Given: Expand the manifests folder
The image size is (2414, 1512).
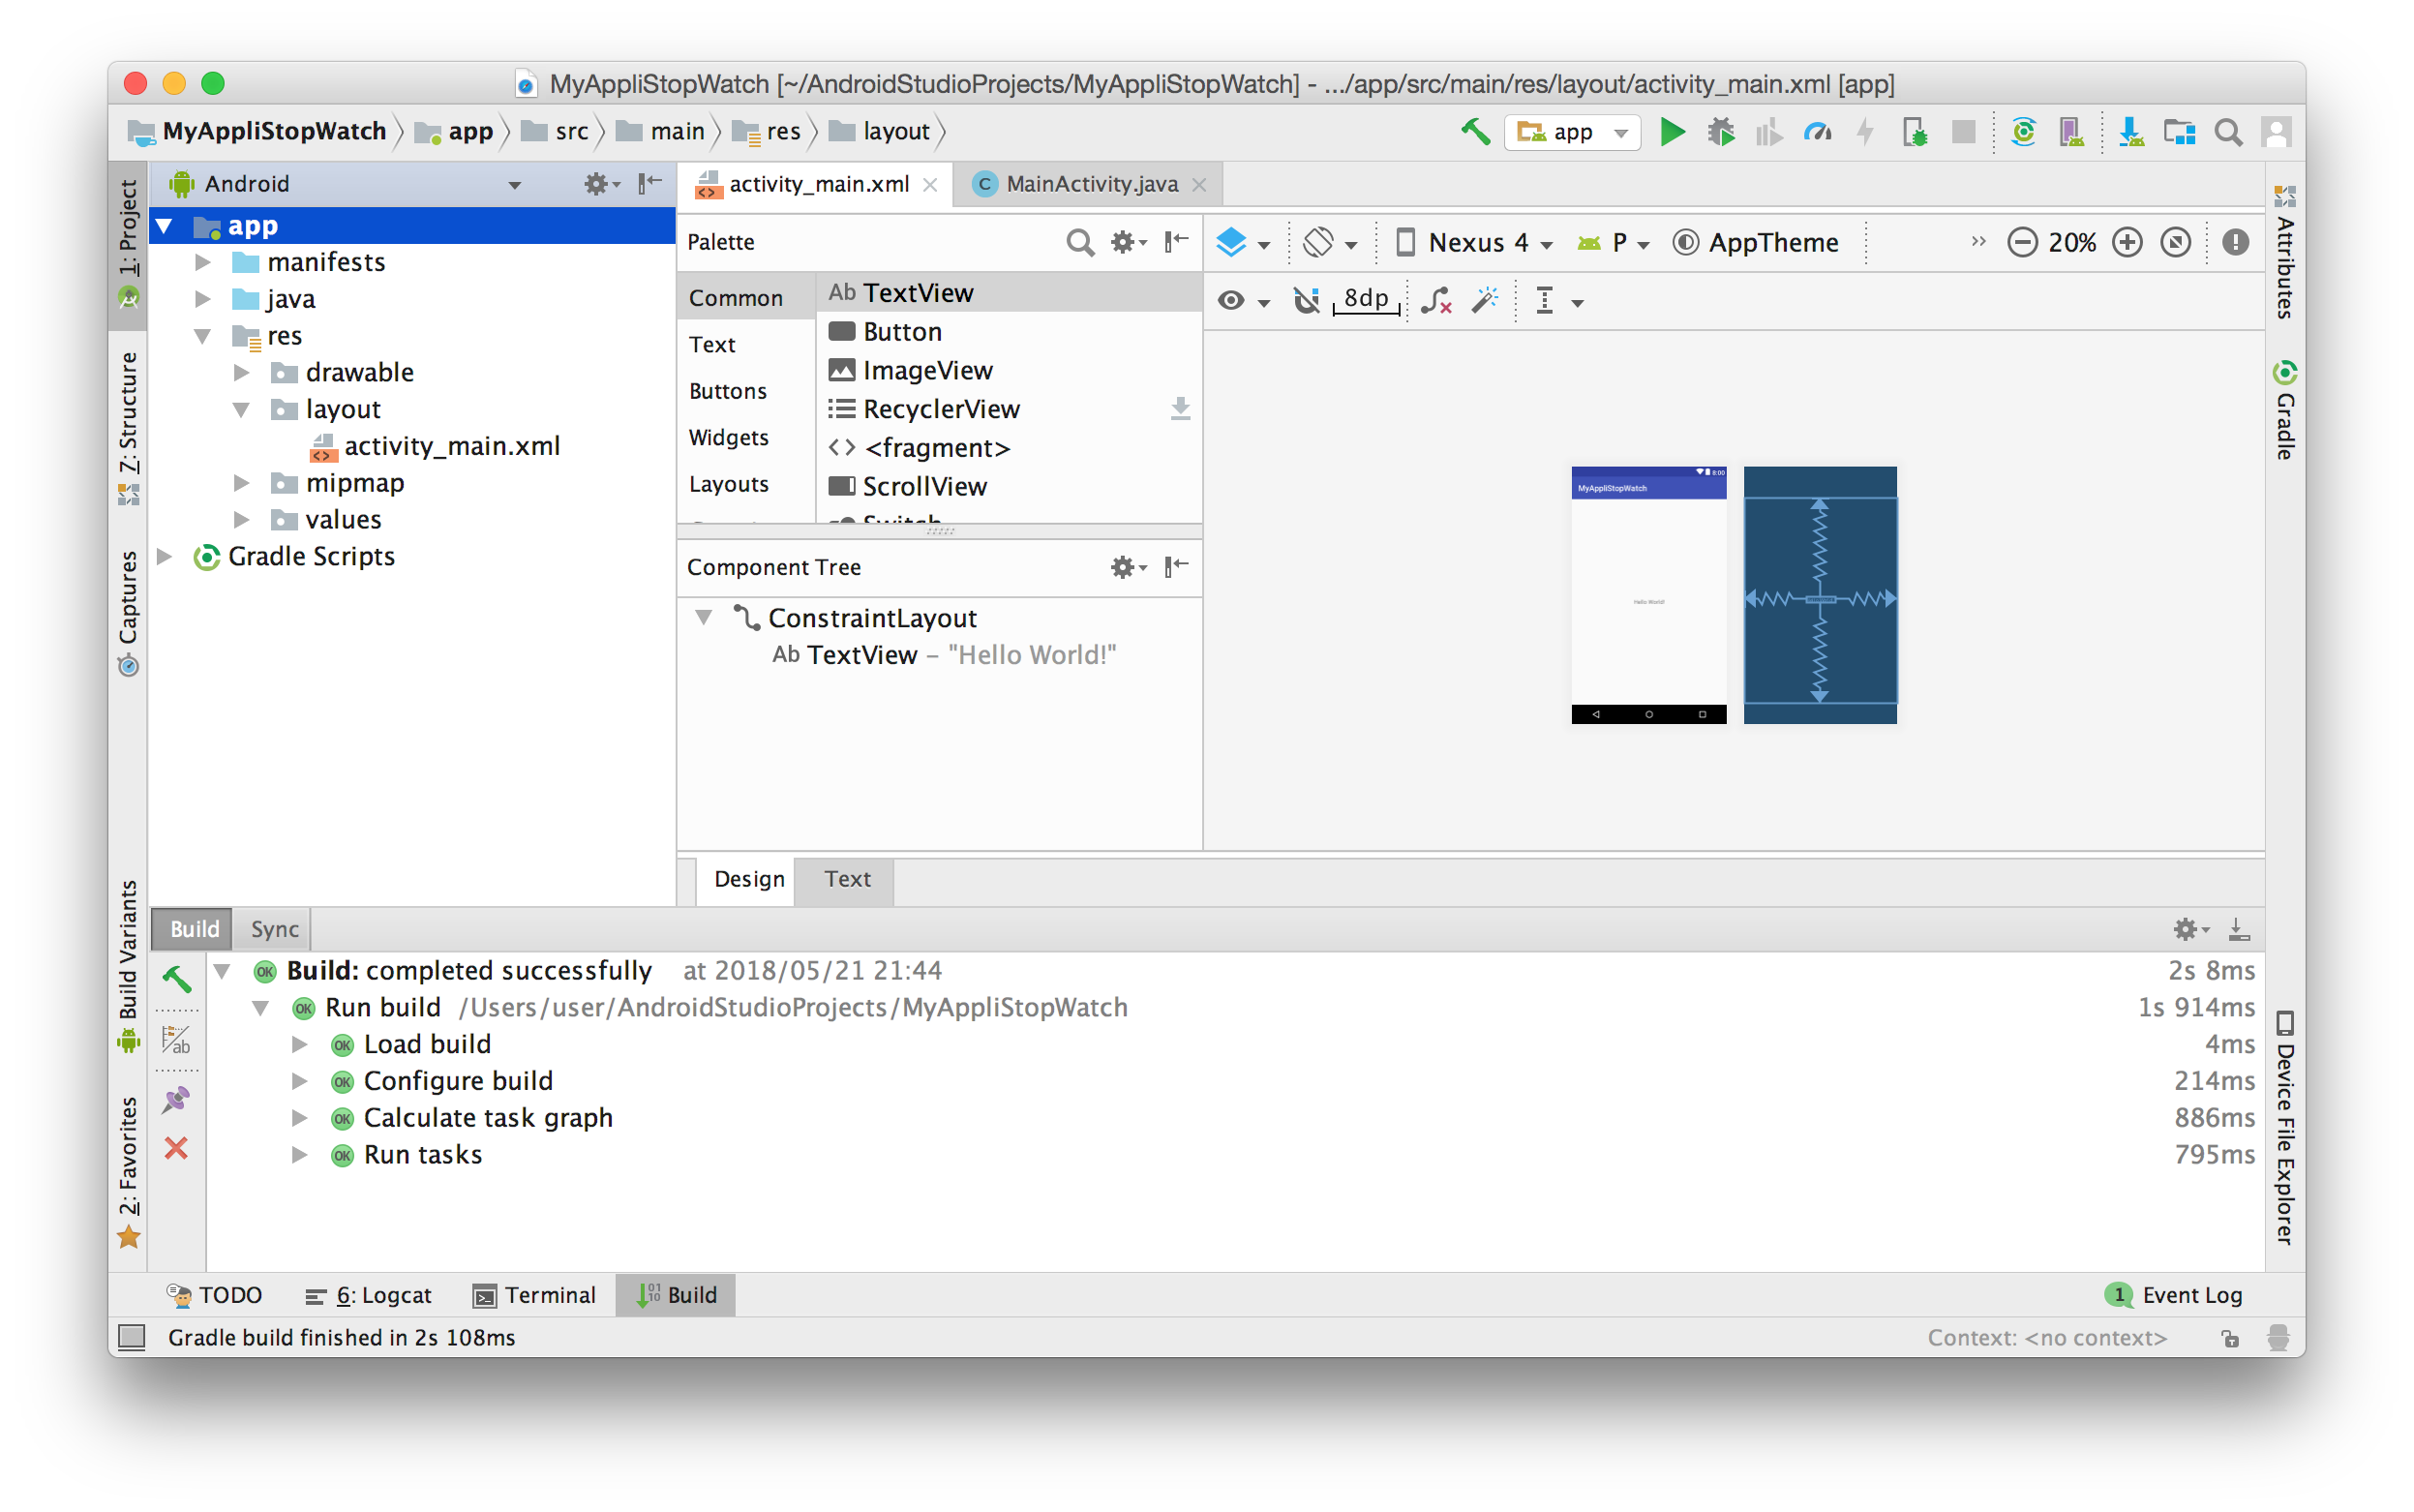Looking at the screenshot, I should click(x=203, y=262).
